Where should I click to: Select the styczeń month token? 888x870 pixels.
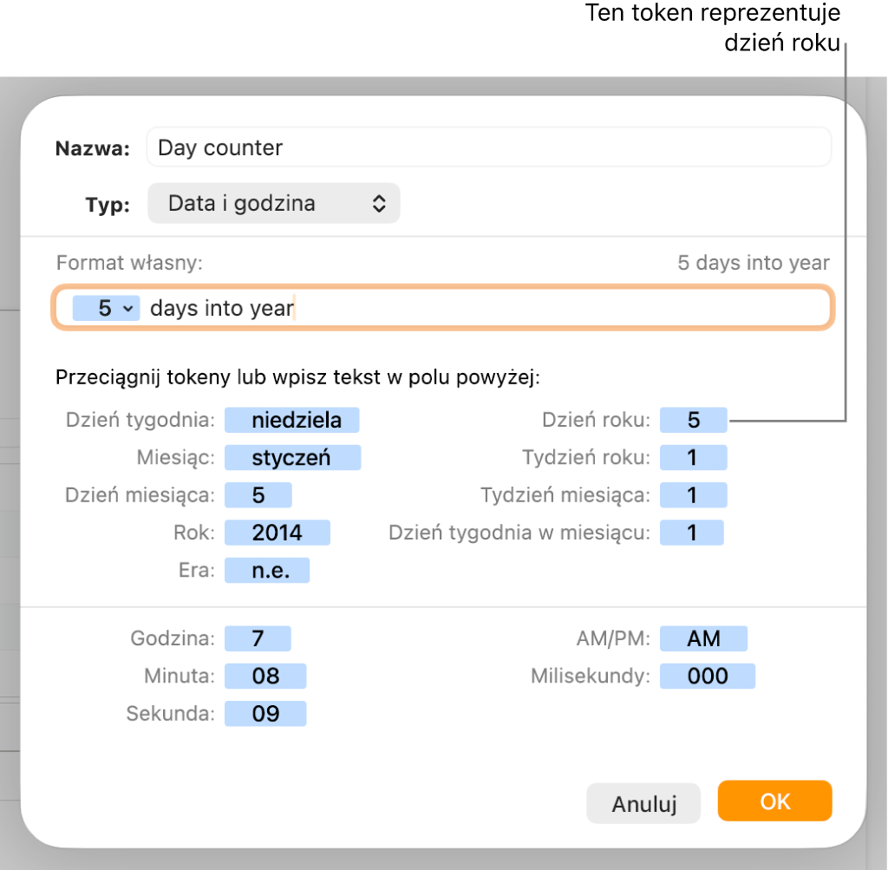292,458
